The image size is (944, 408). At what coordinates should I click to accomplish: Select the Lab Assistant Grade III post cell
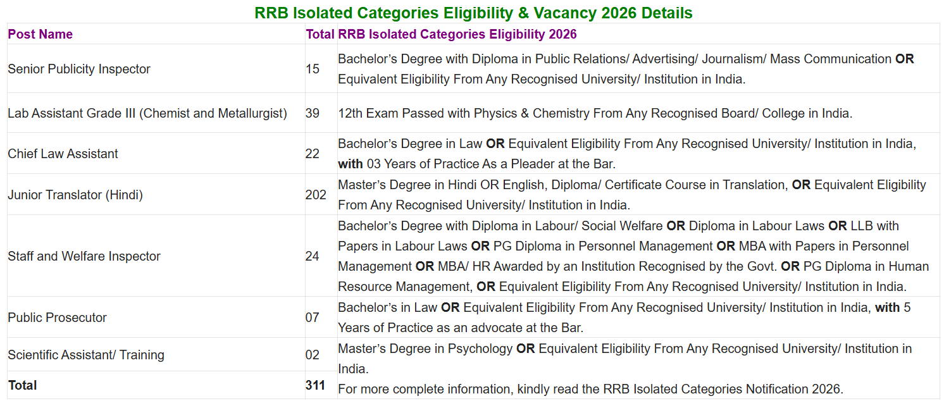click(x=147, y=113)
